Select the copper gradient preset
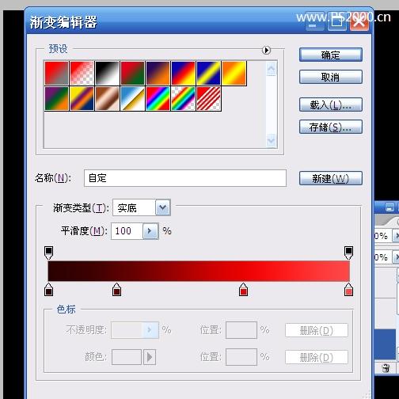This screenshot has width=399, height=399. point(107,98)
